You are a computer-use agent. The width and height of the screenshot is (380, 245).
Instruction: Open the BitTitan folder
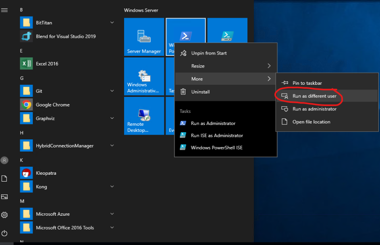point(66,23)
